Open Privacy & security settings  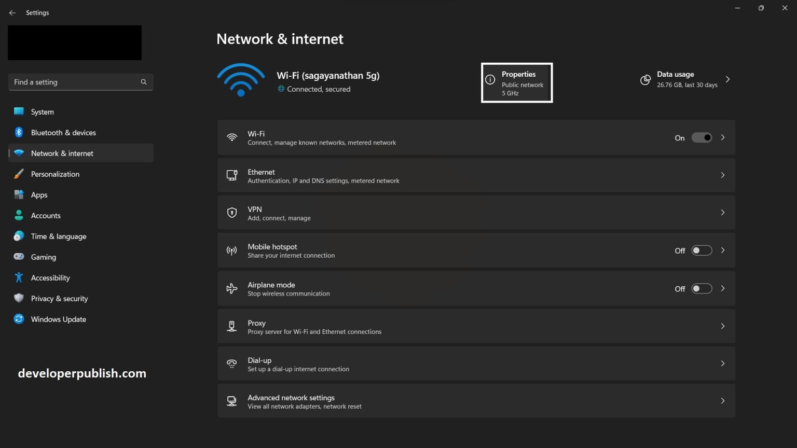coord(59,298)
